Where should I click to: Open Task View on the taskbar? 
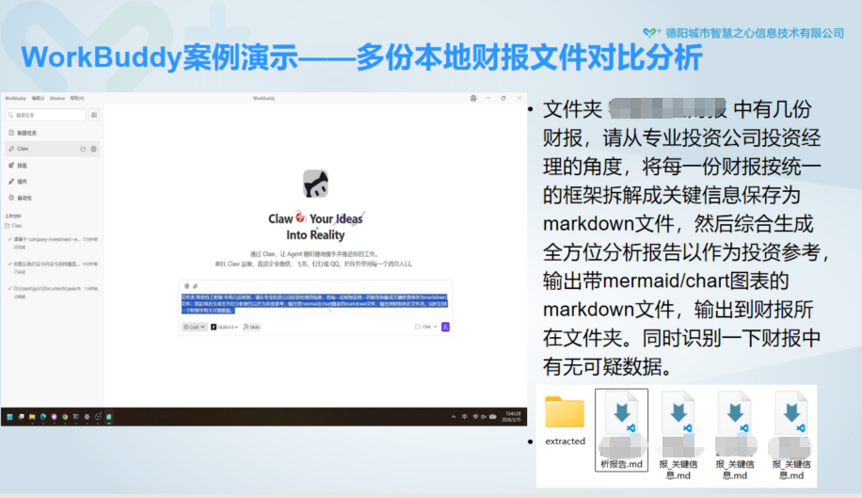click(21, 417)
